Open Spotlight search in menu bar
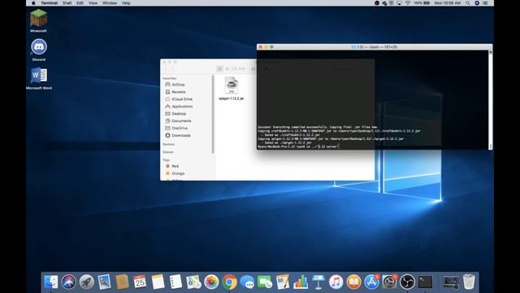The image size is (520, 293). pyautogui.click(x=468, y=3)
